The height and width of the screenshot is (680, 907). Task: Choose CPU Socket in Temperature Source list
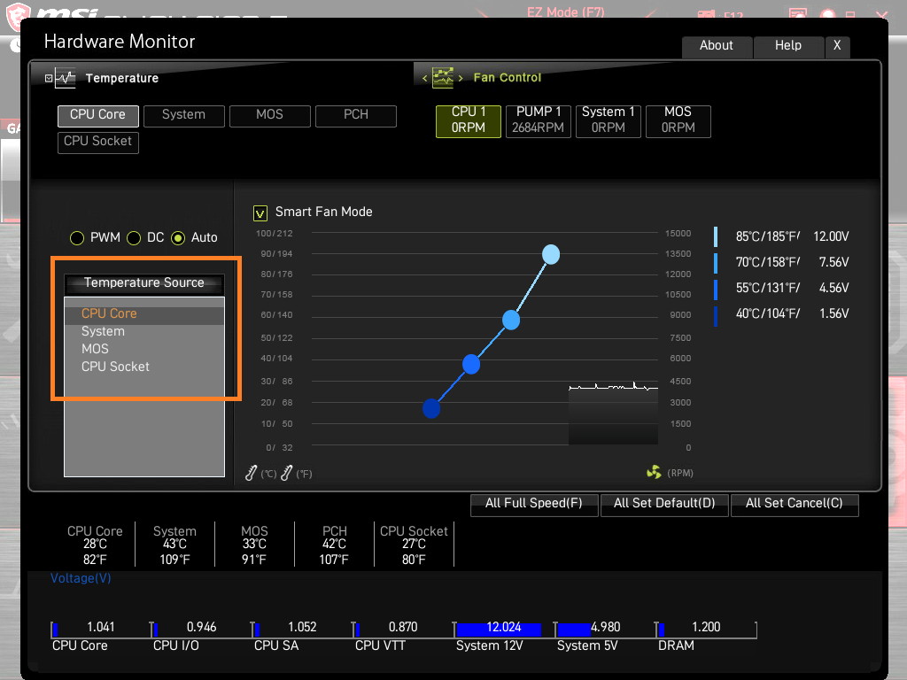point(115,367)
